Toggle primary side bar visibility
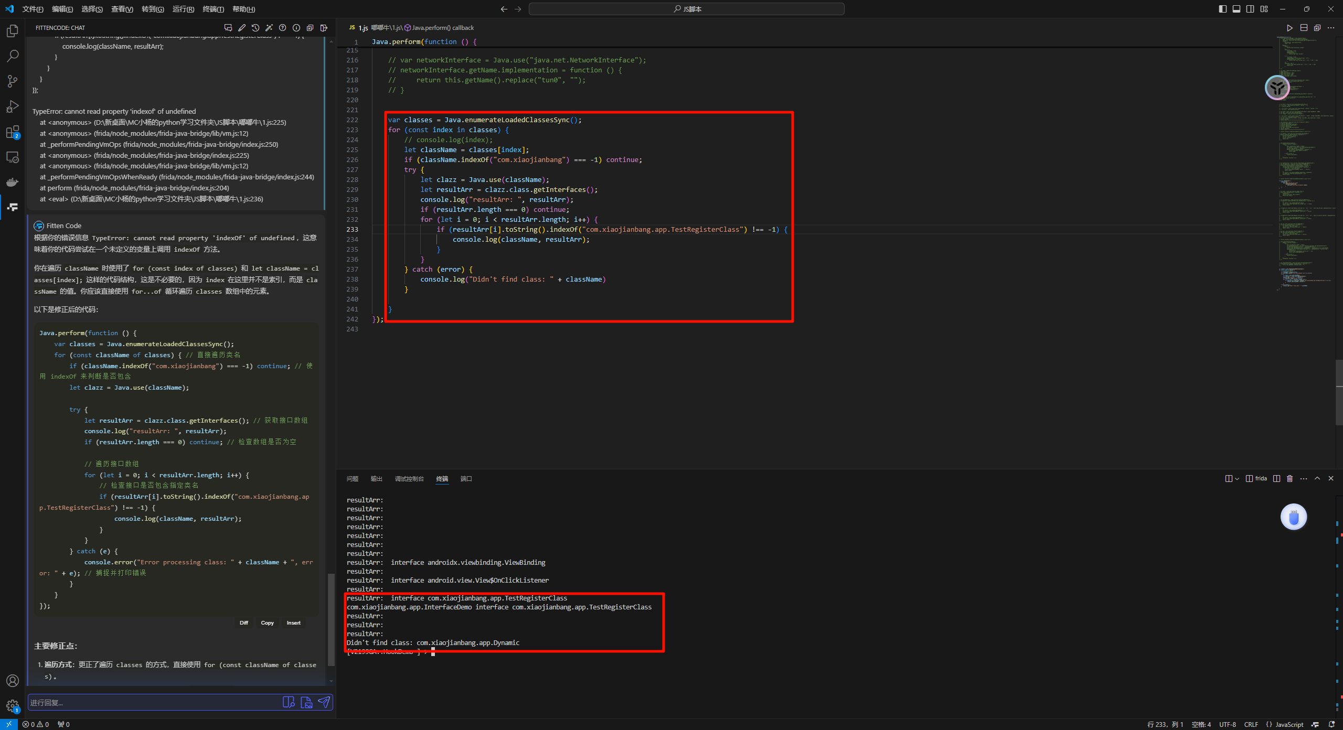The width and height of the screenshot is (1343, 730). (1223, 9)
